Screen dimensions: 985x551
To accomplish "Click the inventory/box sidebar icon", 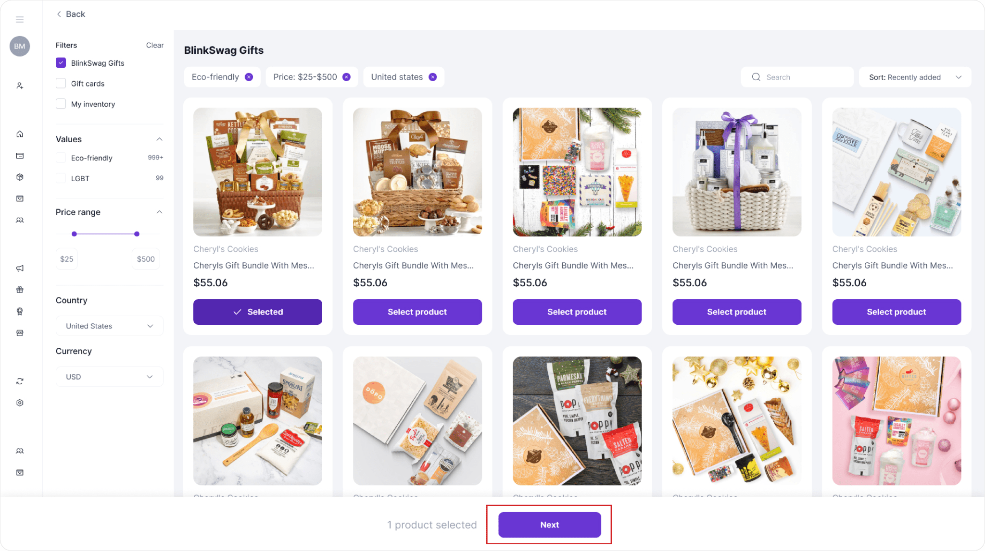I will tap(19, 176).
